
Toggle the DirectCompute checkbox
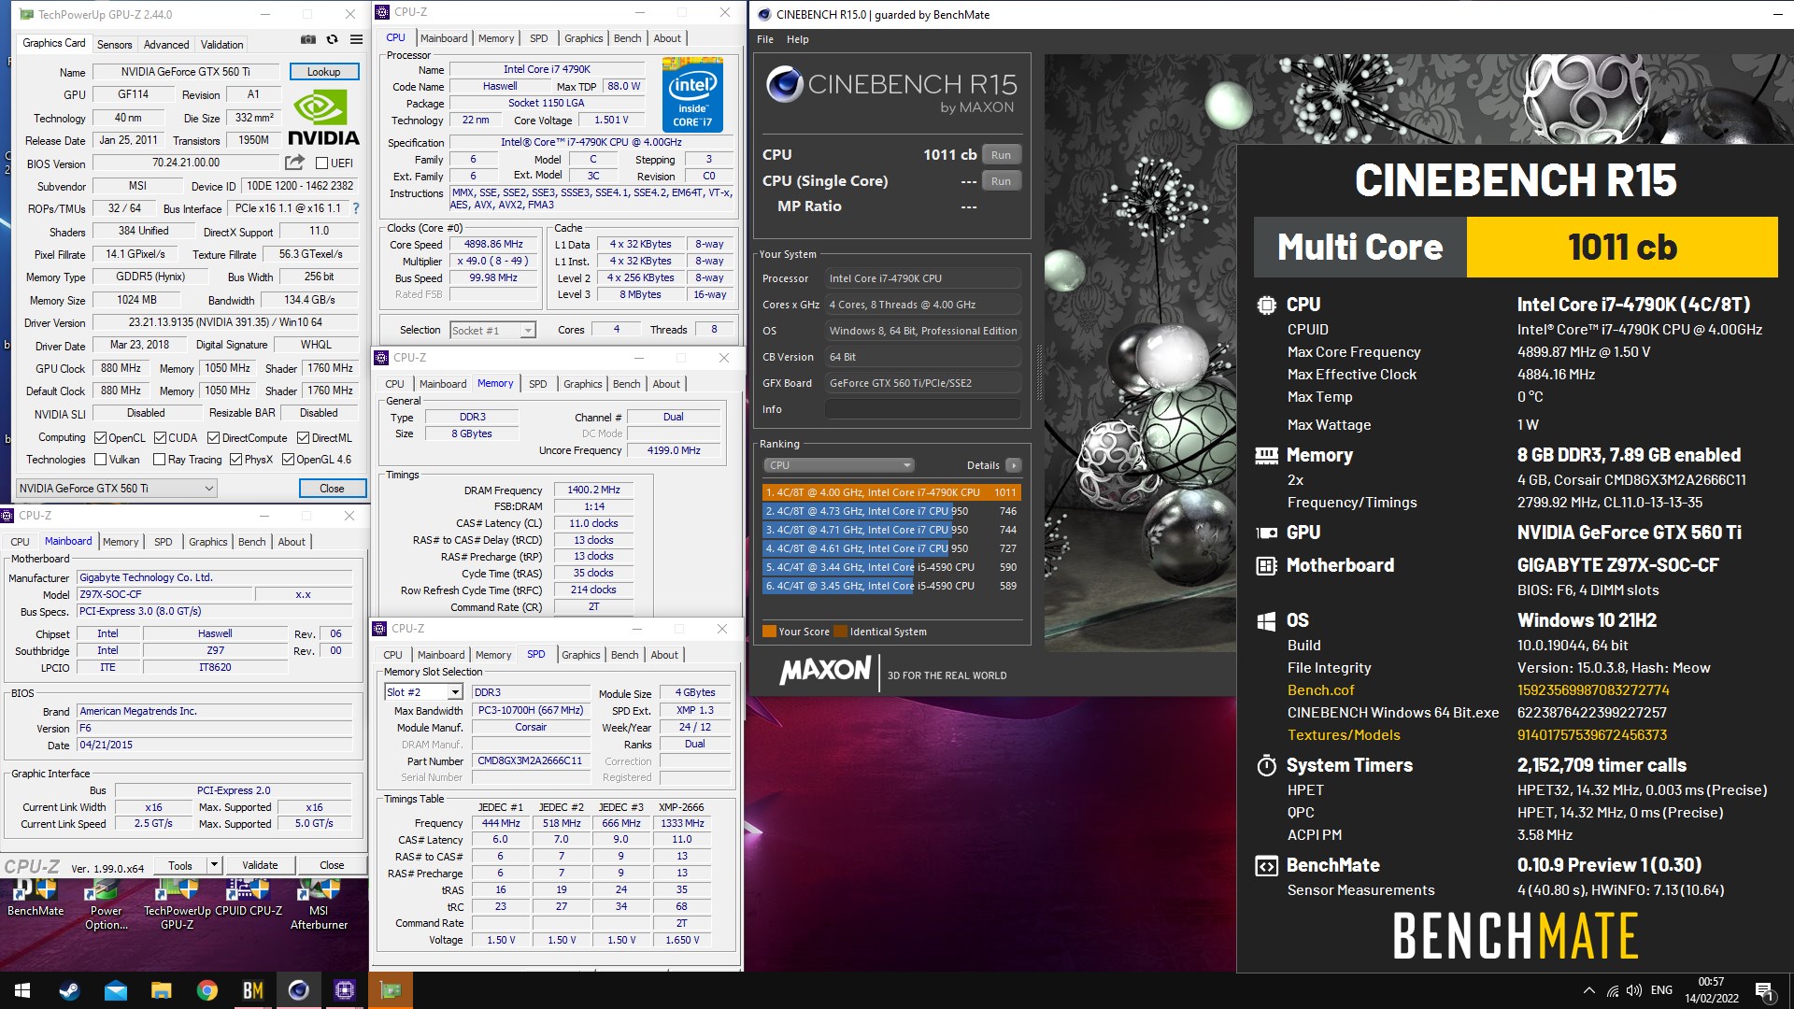(x=213, y=437)
